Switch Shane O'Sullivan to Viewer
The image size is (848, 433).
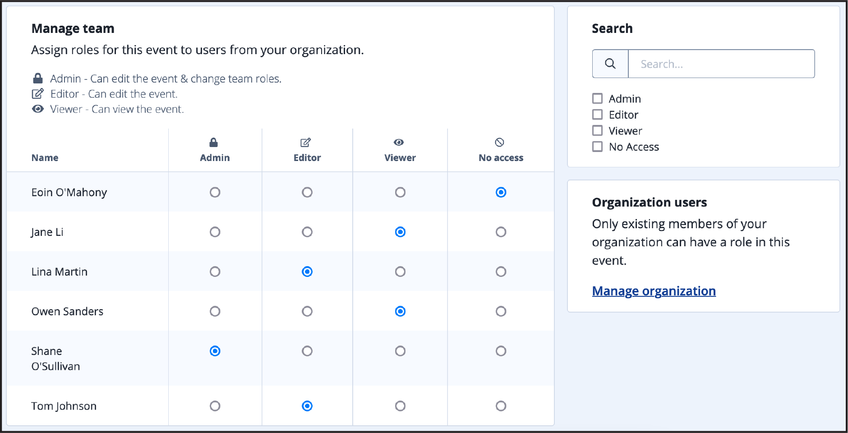[400, 351]
